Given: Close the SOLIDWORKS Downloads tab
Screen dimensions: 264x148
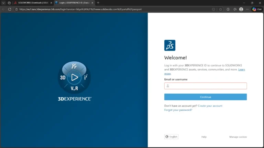Looking at the screenshot, I should pos(51,3).
